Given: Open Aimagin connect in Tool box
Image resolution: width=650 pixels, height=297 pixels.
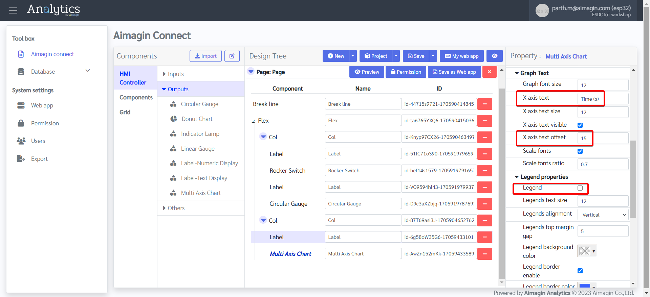Looking at the screenshot, I should coord(52,54).
